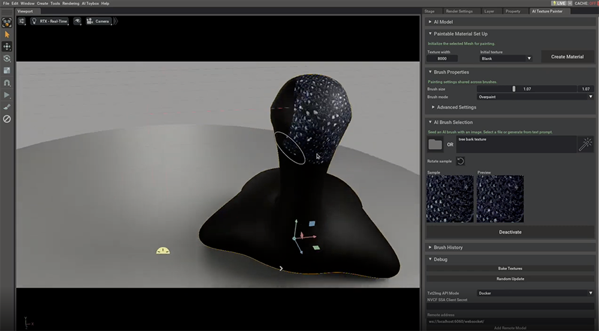Open the Brush mode Overpaint dropdown
The height and width of the screenshot is (331, 599).
pos(535,96)
